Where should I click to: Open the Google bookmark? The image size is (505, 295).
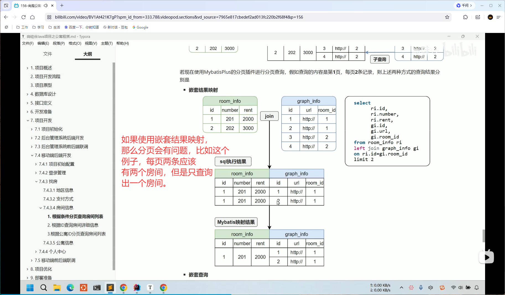[x=140, y=27]
